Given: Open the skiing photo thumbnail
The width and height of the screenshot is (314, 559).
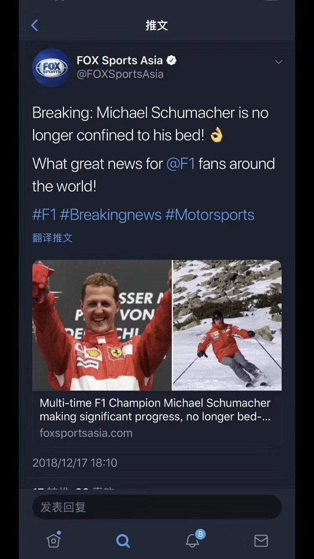Looking at the screenshot, I should pyautogui.click(x=227, y=325).
